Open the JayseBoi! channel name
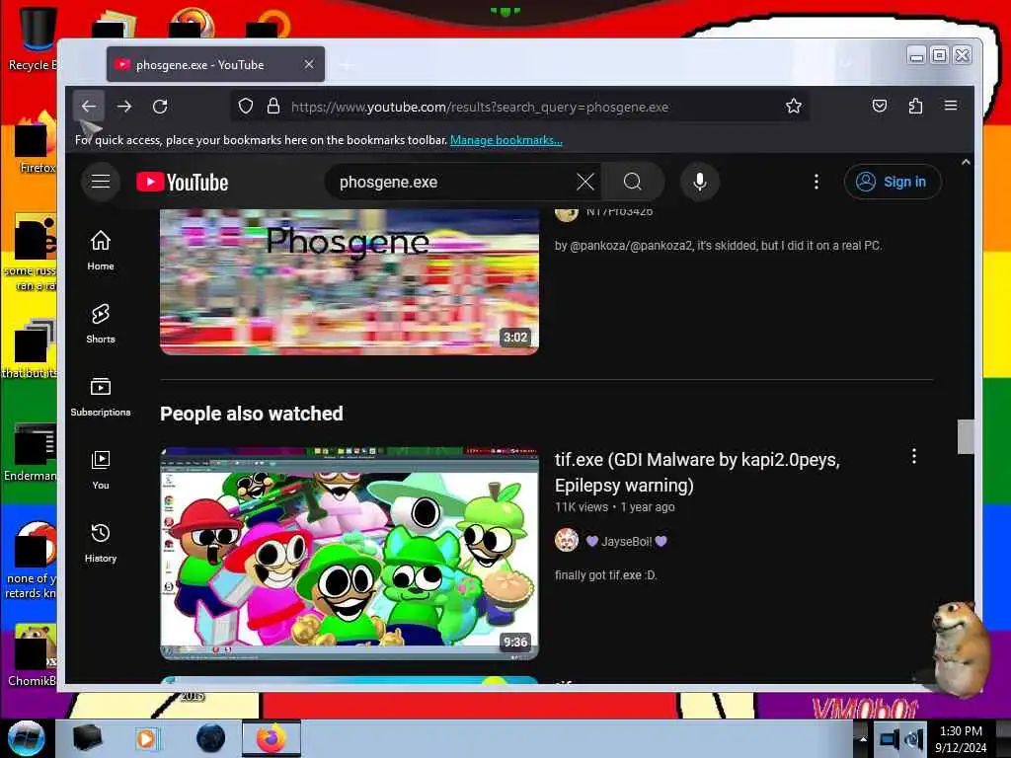1011x758 pixels. [x=626, y=542]
